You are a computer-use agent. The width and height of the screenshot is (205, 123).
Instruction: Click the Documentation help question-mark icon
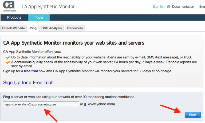[x=168, y=7]
